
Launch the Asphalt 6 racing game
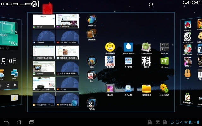[187, 61]
